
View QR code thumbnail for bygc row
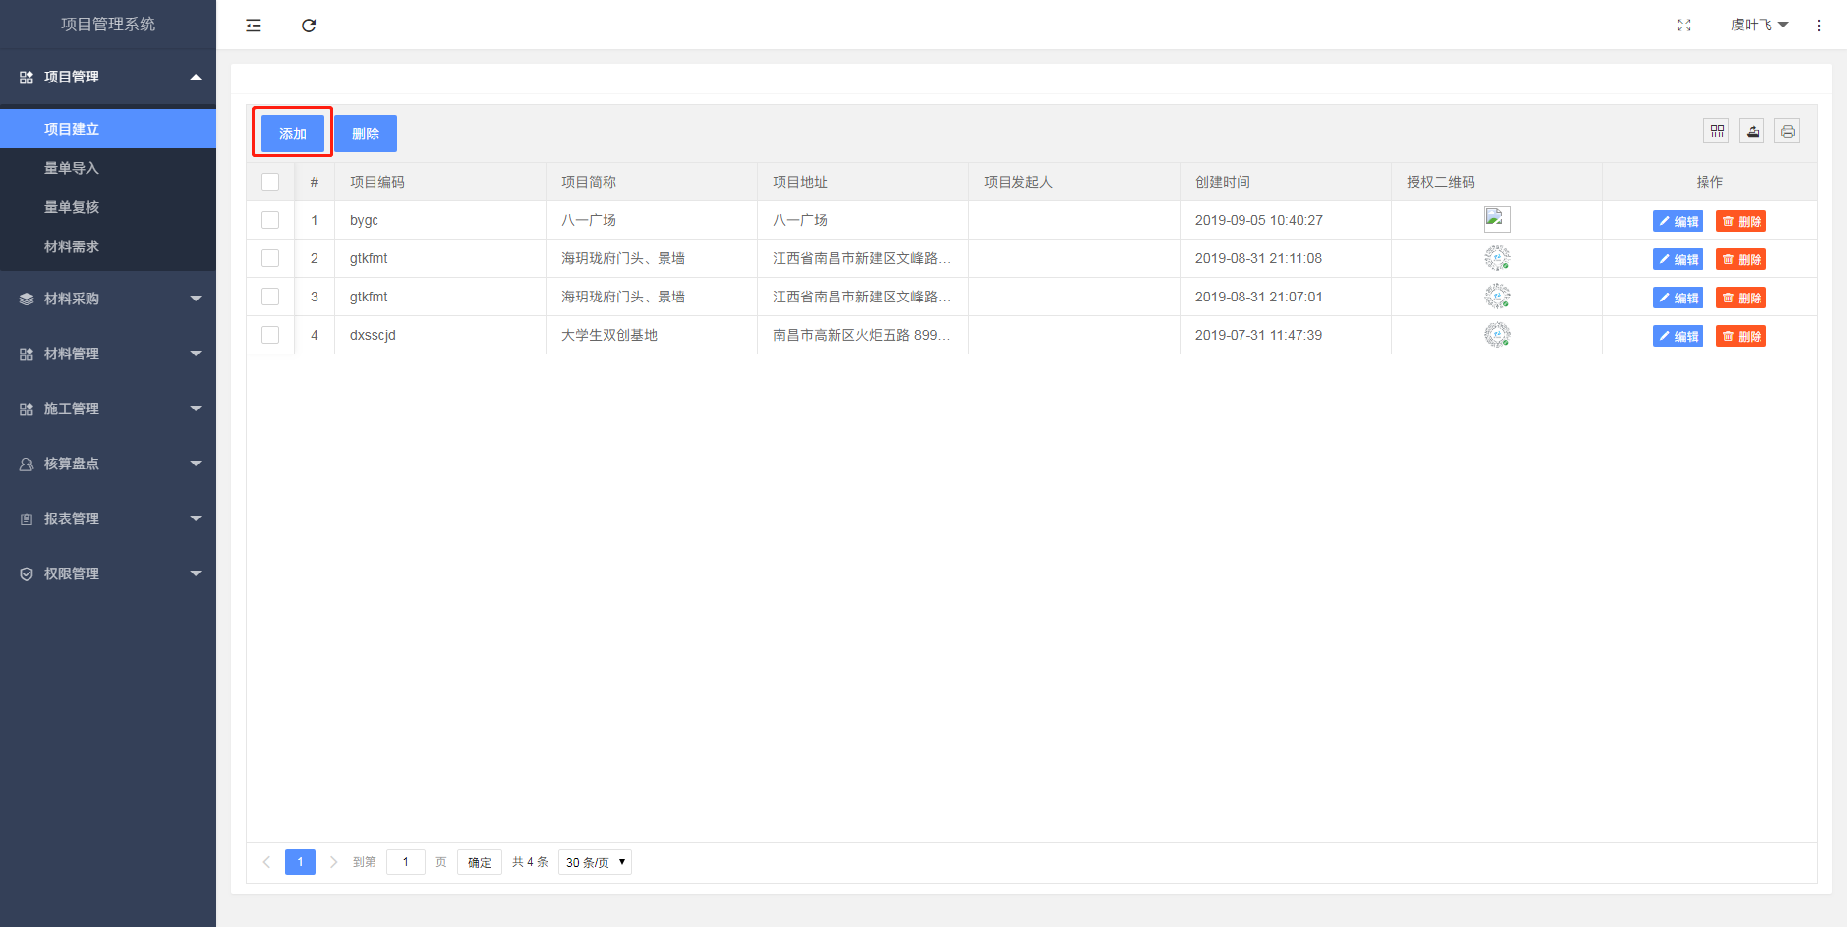[x=1497, y=219]
